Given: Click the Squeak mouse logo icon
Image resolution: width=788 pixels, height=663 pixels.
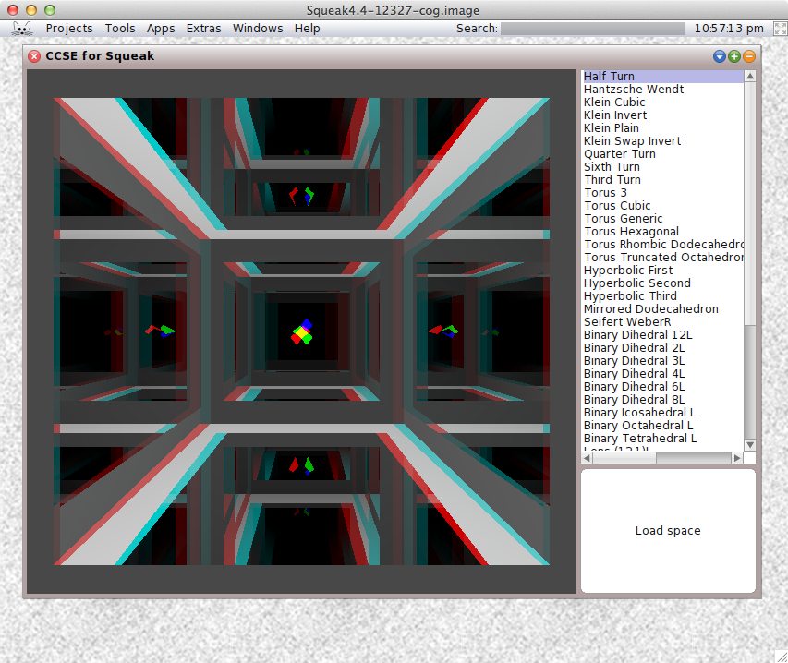Looking at the screenshot, I should 22,28.
